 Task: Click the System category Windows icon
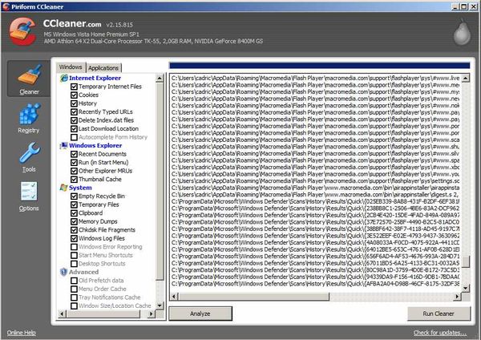tap(63, 188)
